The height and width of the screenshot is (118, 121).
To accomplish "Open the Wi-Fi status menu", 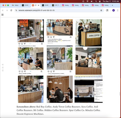I will coord(88,1).
